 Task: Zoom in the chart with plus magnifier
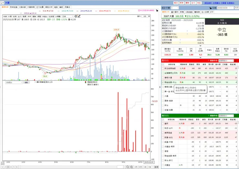coord(131,167)
